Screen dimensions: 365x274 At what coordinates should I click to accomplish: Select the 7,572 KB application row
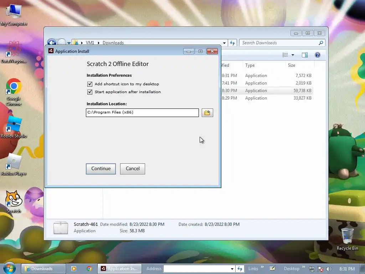click(267, 76)
